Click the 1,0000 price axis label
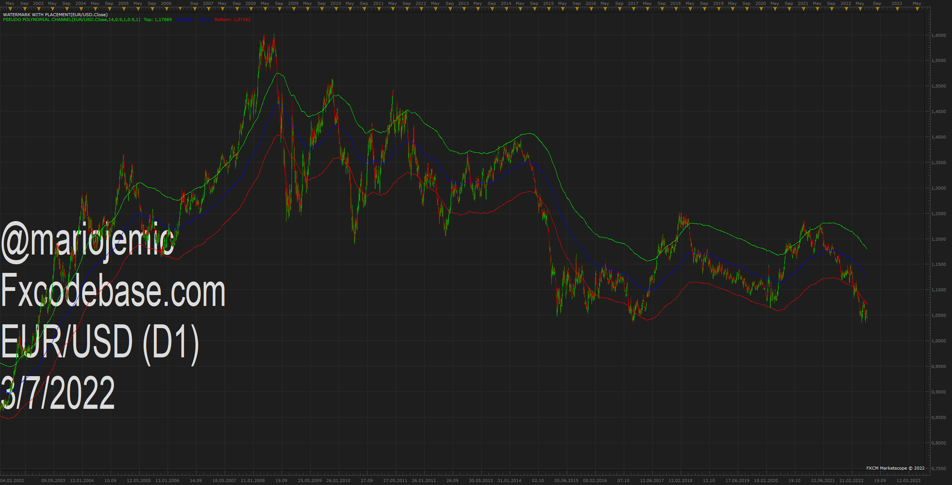952x485 pixels. click(x=938, y=341)
